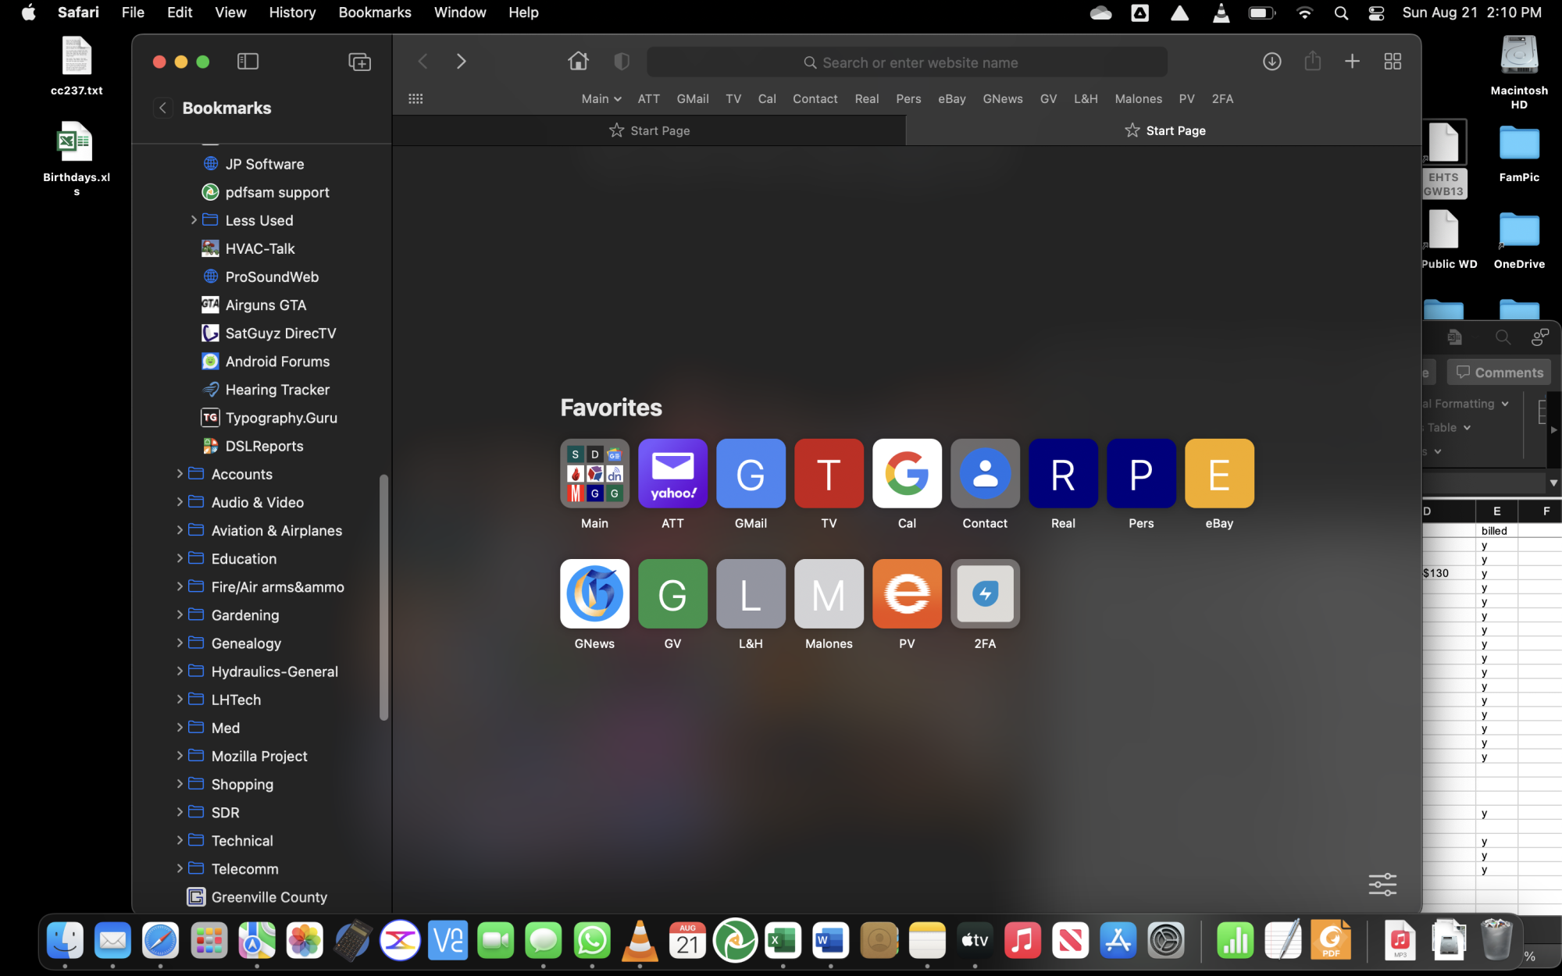Show downloads via toolbar icon
Image resolution: width=1562 pixels, height=976 pixels.
point(1271,61)
